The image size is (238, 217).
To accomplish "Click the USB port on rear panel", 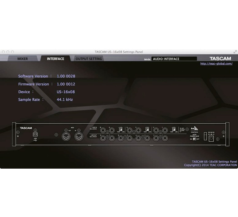I will tap(36, 134).
